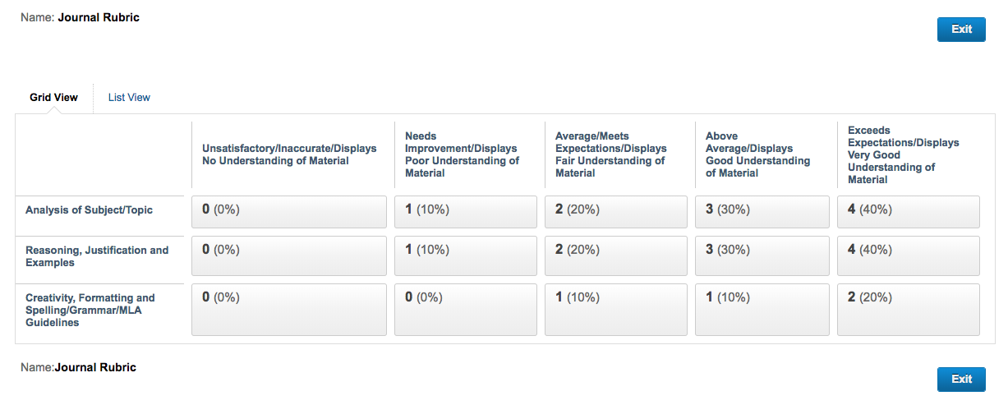Select 0 (0%) under Needs Improvement in Creativity row
This screenshot has width=1008, height=405.
466,310
